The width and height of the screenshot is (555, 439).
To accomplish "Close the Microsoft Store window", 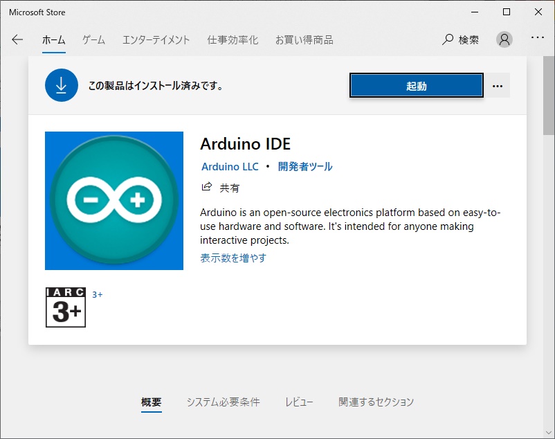I will (x=538, y=12).
